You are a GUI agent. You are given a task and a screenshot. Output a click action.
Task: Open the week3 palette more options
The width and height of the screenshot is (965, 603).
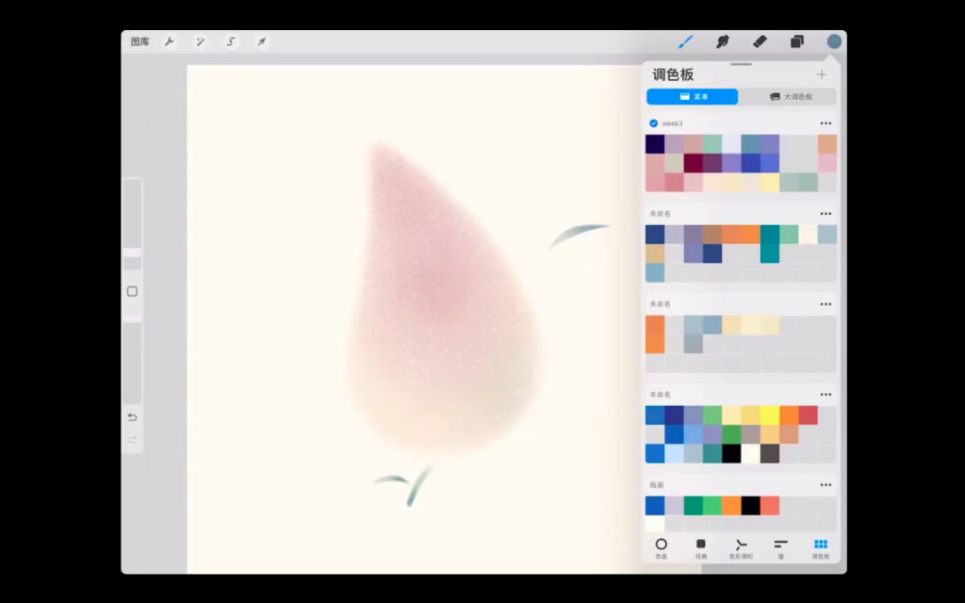click(x=826, y=123)
